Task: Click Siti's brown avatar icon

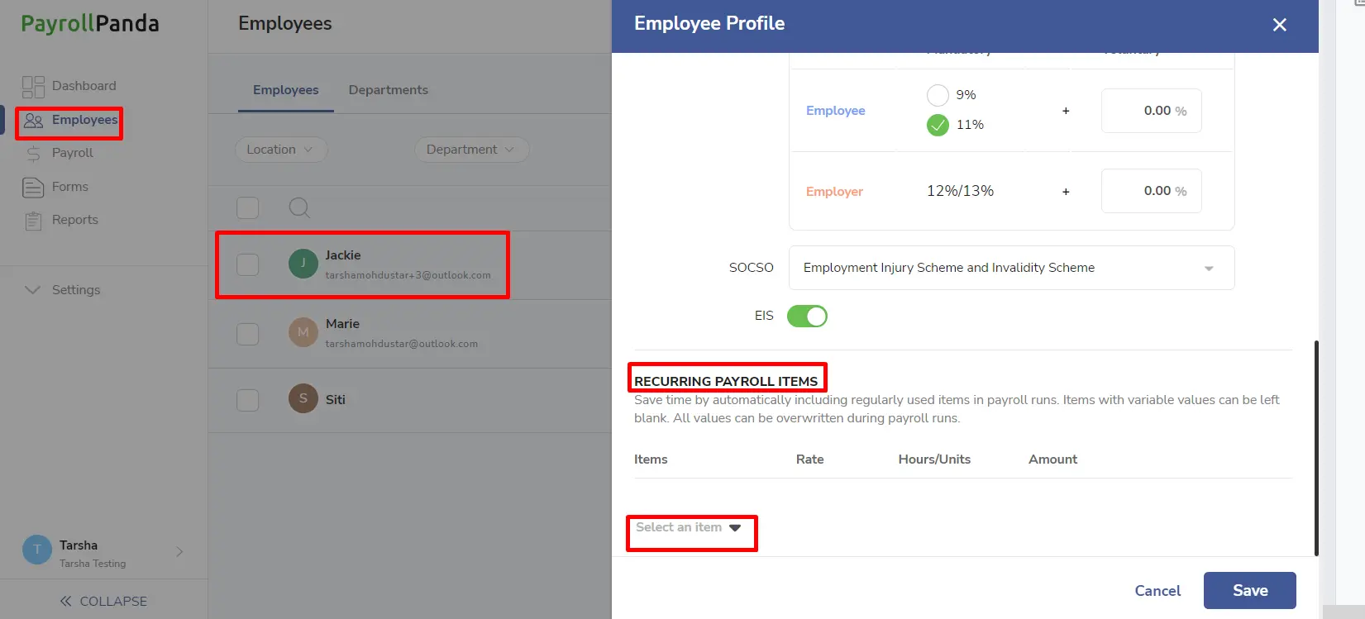Action: [303, 398]
